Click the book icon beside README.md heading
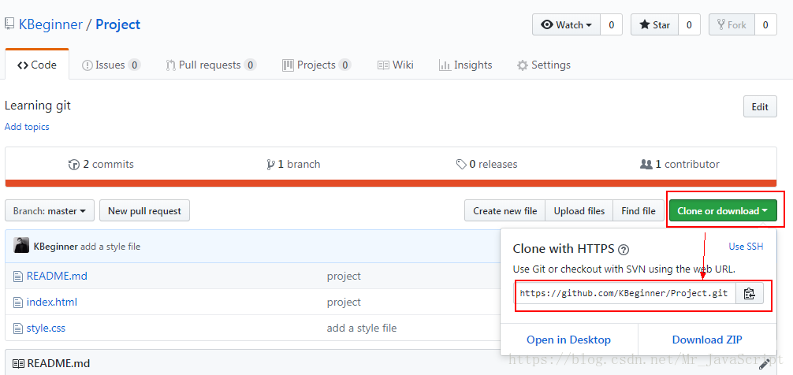The height and width of the screenshot is (375, 793). (x=18, y=364)
